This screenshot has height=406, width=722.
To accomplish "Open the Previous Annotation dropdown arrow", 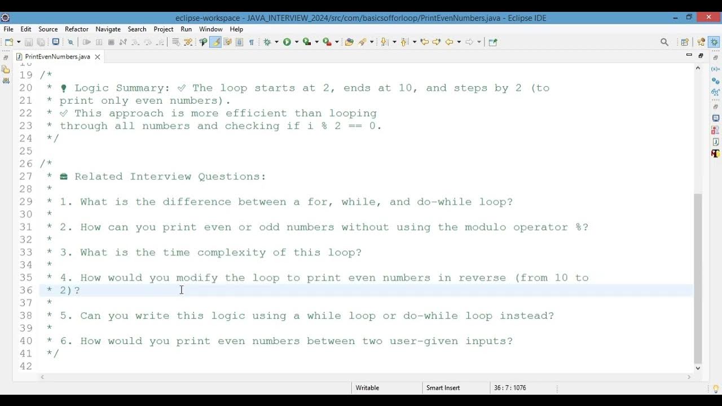I will click(x=415, y=42).
